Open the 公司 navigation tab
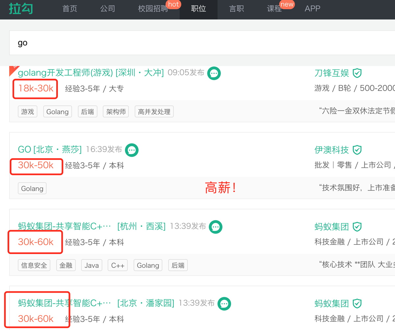 coord(108,9)
